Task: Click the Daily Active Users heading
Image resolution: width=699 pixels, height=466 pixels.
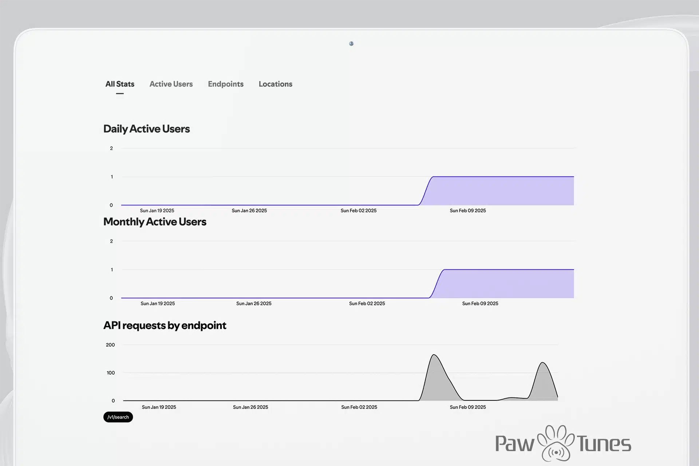Action: 146,129
